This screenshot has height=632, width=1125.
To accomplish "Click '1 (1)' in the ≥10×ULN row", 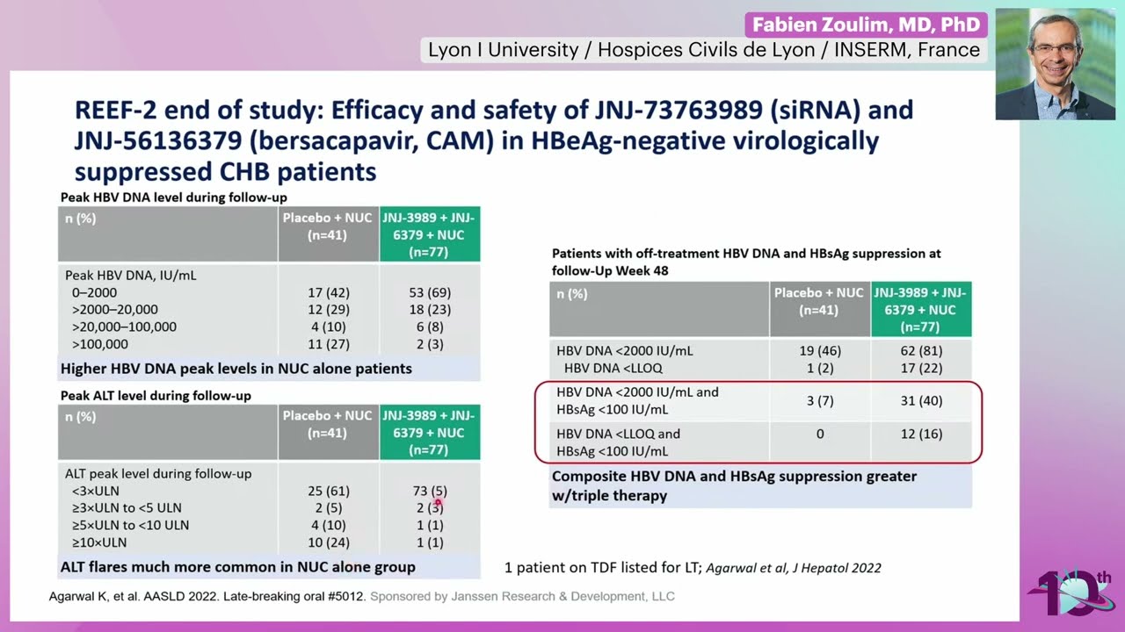I will coord(429,542).
